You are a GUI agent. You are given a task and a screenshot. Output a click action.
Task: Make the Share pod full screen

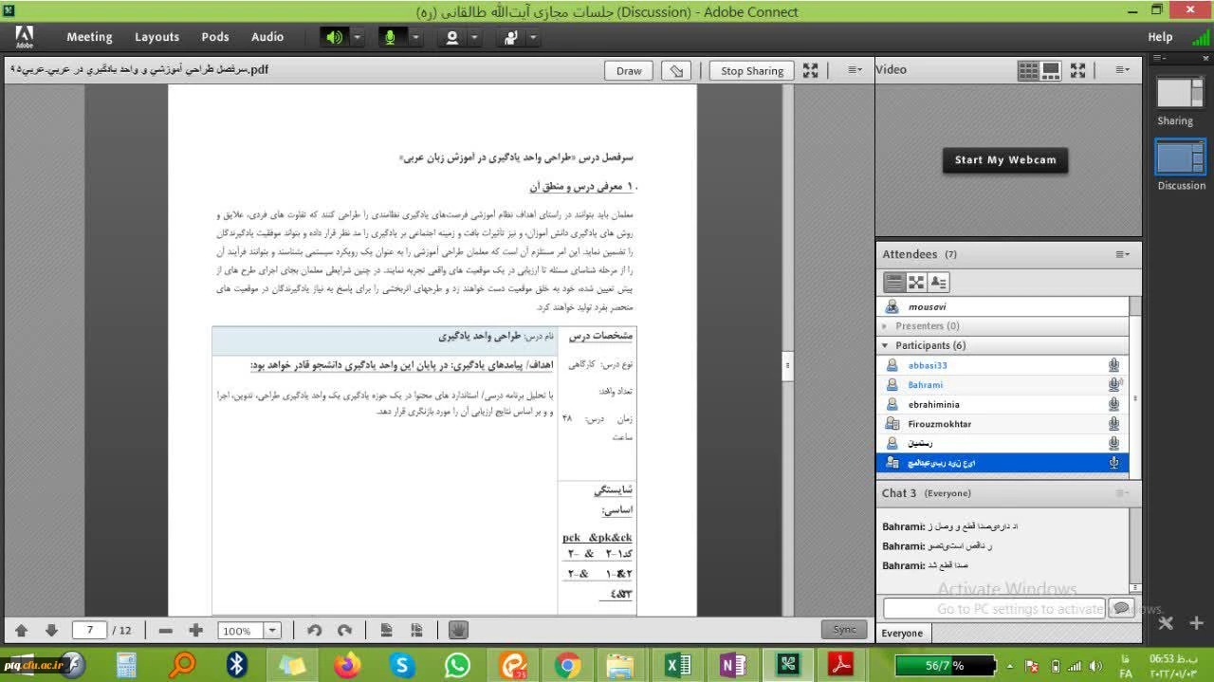pyautogui.click(x=810, y=70)
